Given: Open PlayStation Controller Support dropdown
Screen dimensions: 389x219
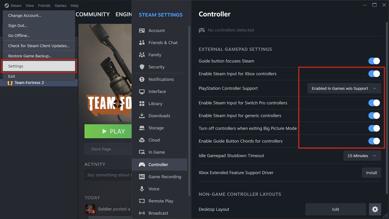Looking at the screenshot, I should (344, 89).
